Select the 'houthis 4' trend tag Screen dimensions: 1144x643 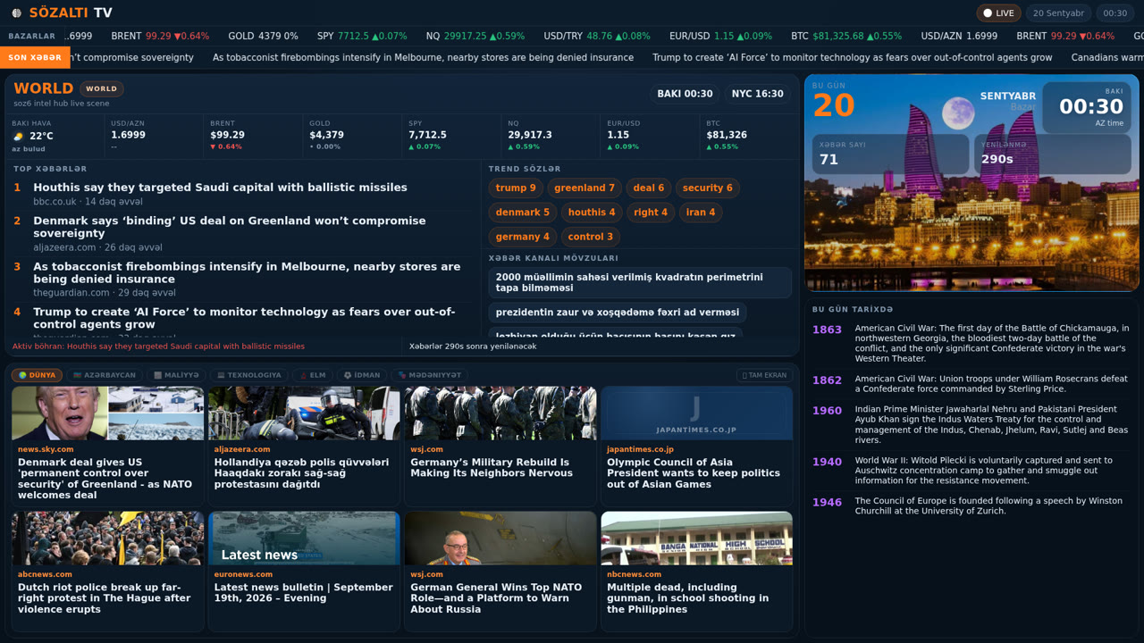pyautogui.click(x=592, y=213)
